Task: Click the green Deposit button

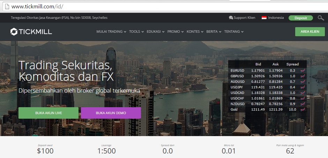Action: point(300,18)
